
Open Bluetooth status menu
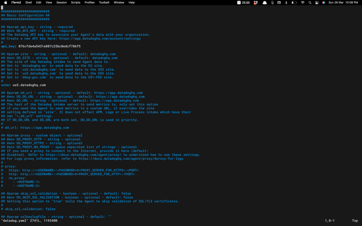point(286,2)
